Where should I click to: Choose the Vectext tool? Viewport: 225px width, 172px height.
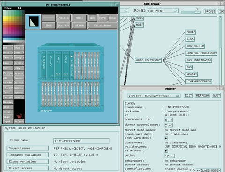coord(8,97)
